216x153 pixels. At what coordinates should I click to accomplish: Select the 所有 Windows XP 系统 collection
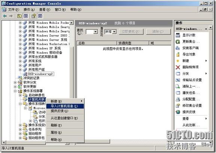(45, 48)
